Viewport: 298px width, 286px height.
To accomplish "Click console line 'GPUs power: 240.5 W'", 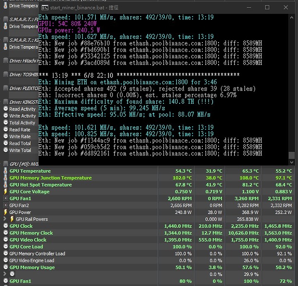I will click(x=69, y=30).
